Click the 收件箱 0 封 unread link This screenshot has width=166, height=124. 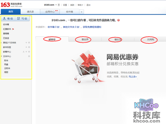point(53,27)
